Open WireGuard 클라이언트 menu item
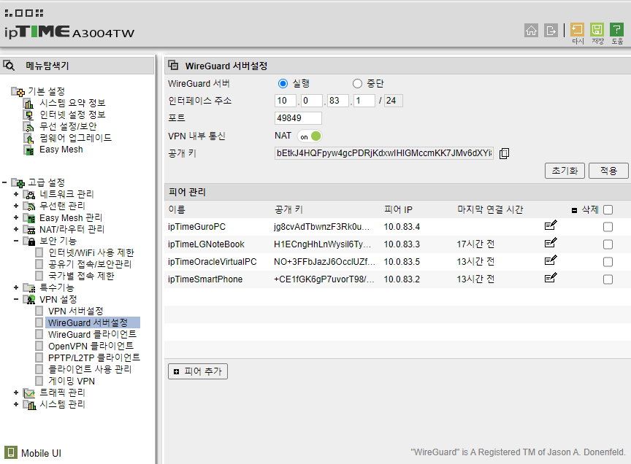The height and width of the screenshot is (464, 631). pyautogui.click(x=92, y=335)
